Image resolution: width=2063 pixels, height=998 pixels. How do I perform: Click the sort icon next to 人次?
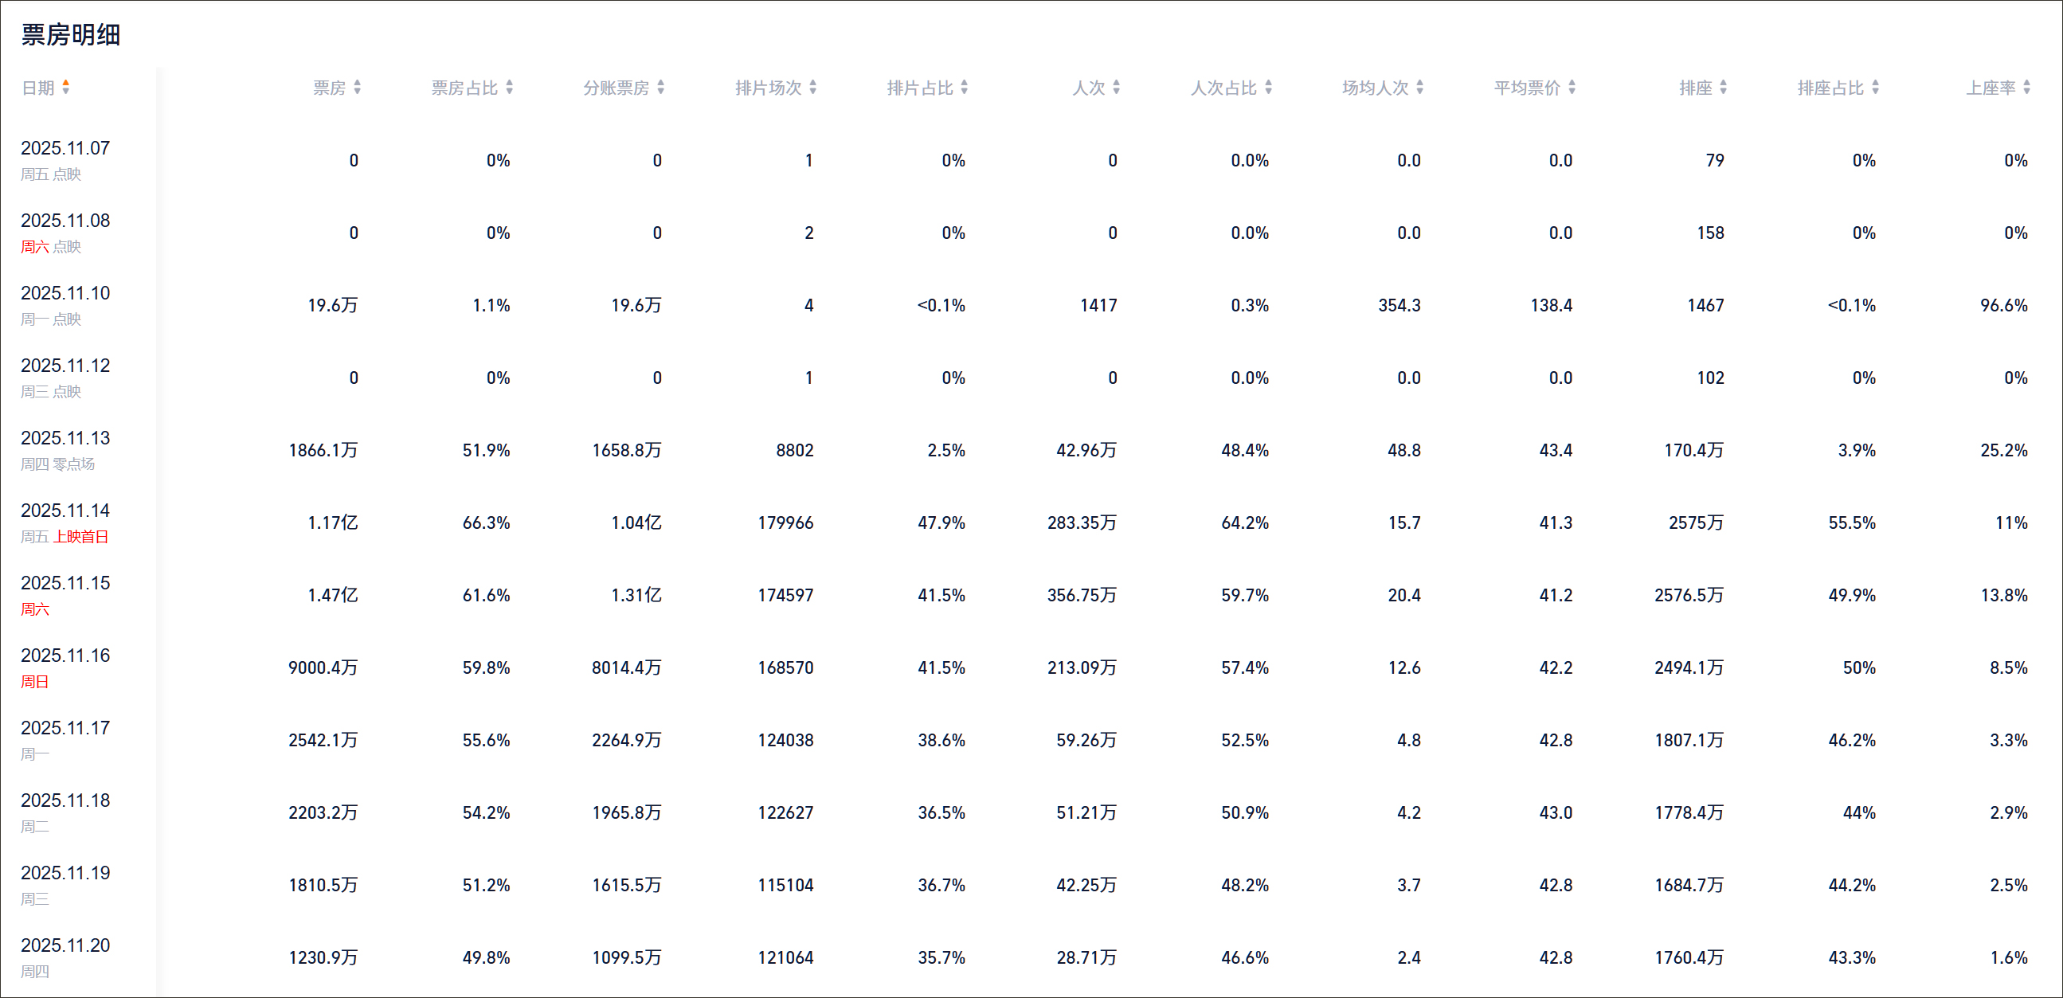pyautogui.click(x=1117, y=88)
